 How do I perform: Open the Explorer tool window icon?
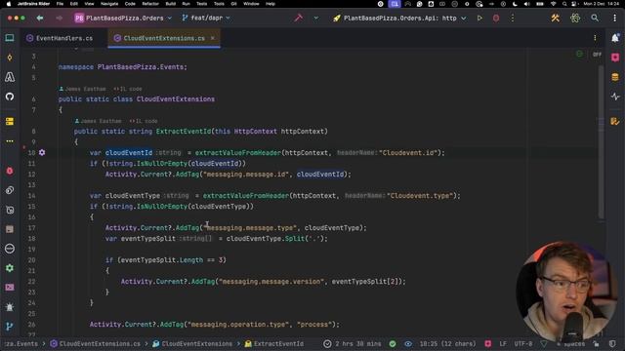(x=10, y=38)
